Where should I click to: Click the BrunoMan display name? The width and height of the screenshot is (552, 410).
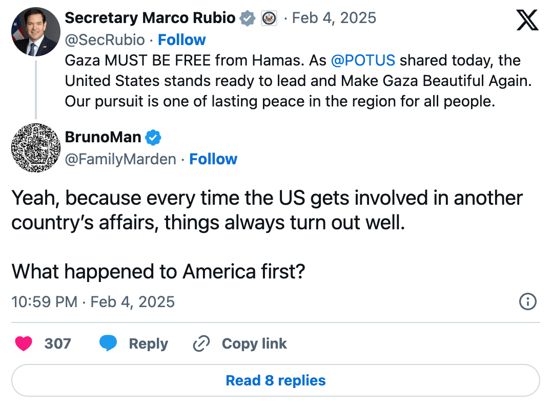coord(103,137)
